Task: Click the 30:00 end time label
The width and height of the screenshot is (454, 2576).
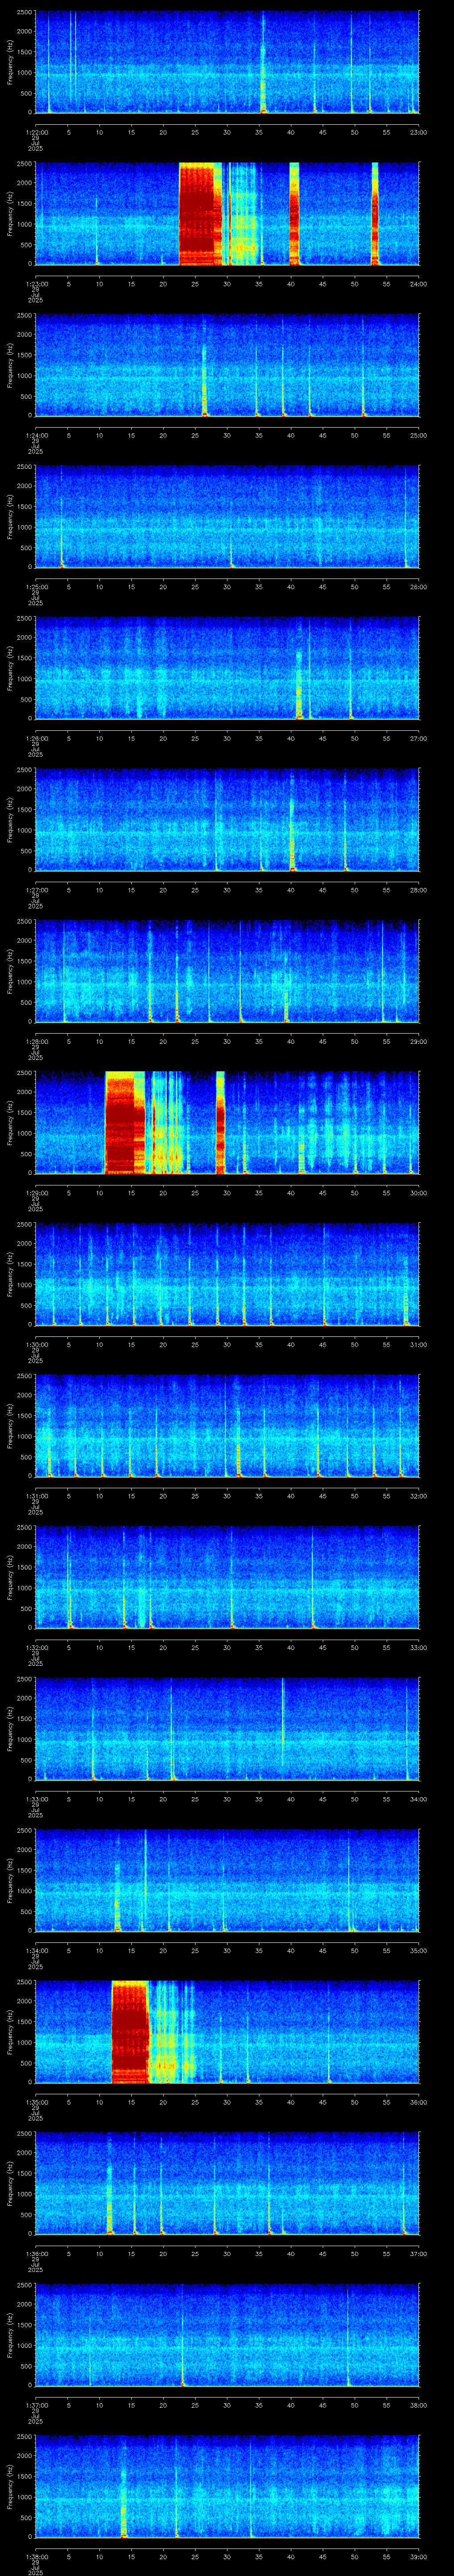Action: (418, 1193)
